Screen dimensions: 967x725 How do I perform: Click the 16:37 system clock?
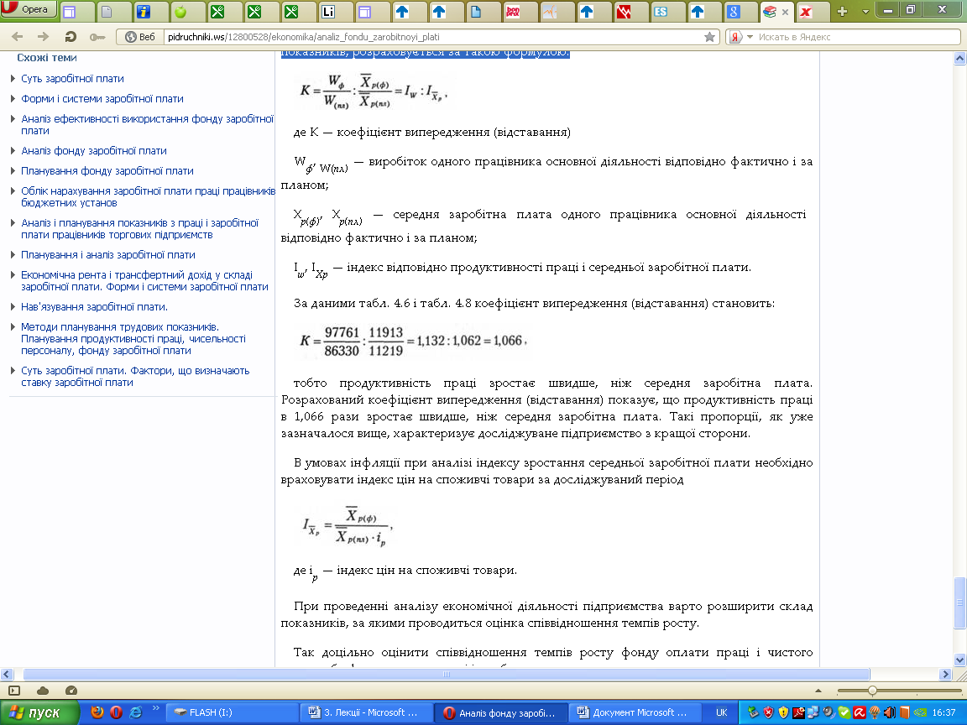(943, 712)
